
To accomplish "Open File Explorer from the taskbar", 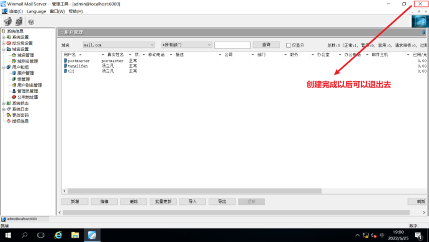I will pos(75,235).
